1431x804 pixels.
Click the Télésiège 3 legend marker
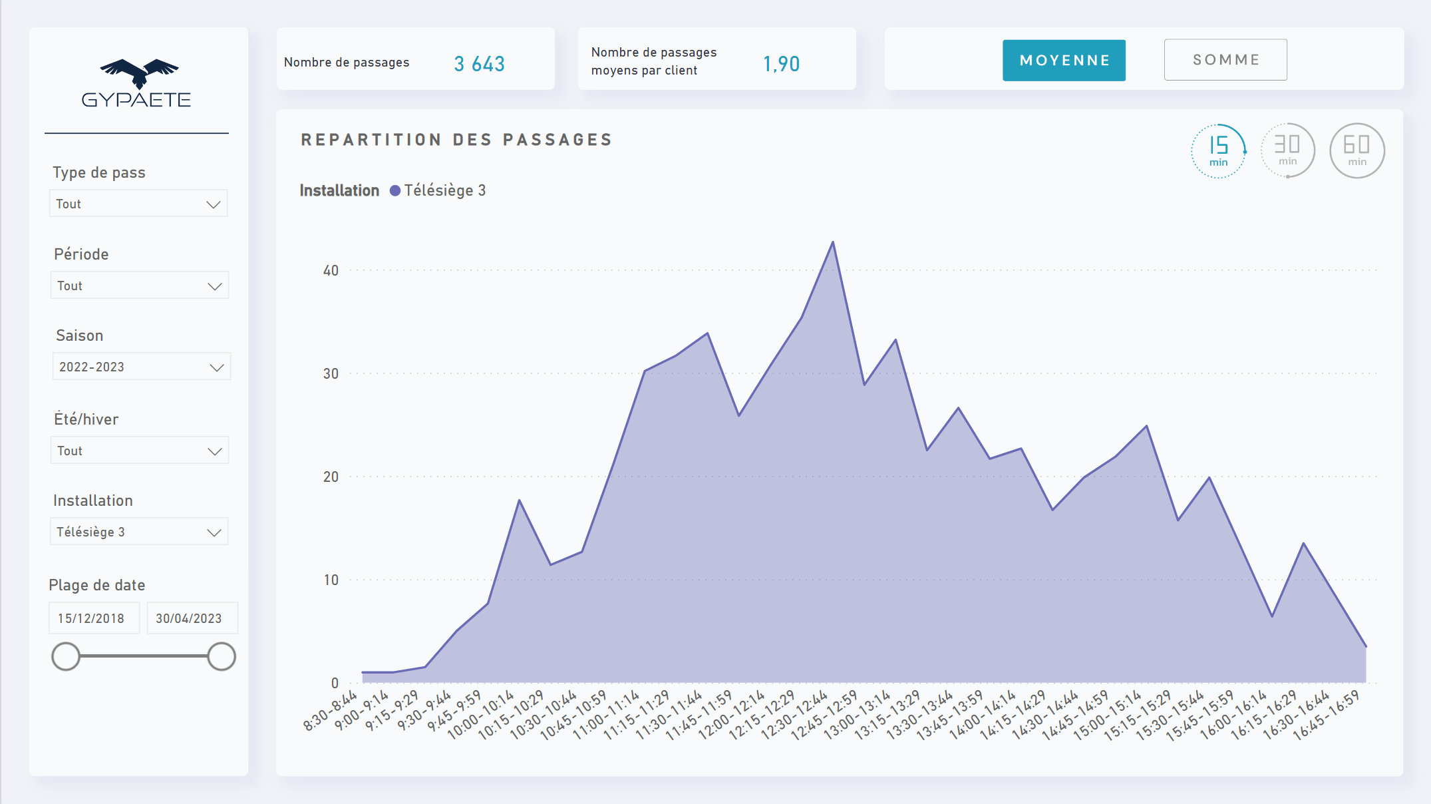pos(395,191)
